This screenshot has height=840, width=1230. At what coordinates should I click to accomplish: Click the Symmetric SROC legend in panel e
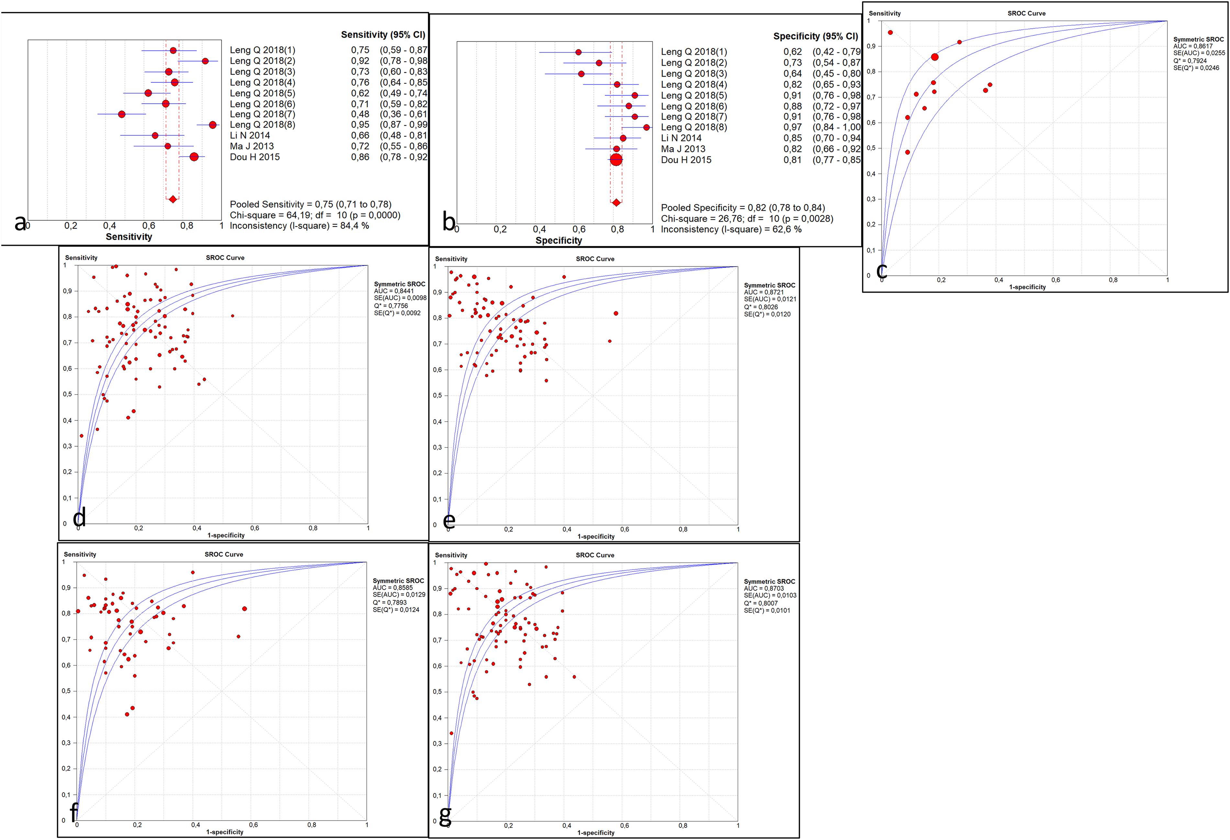(769, 285)
